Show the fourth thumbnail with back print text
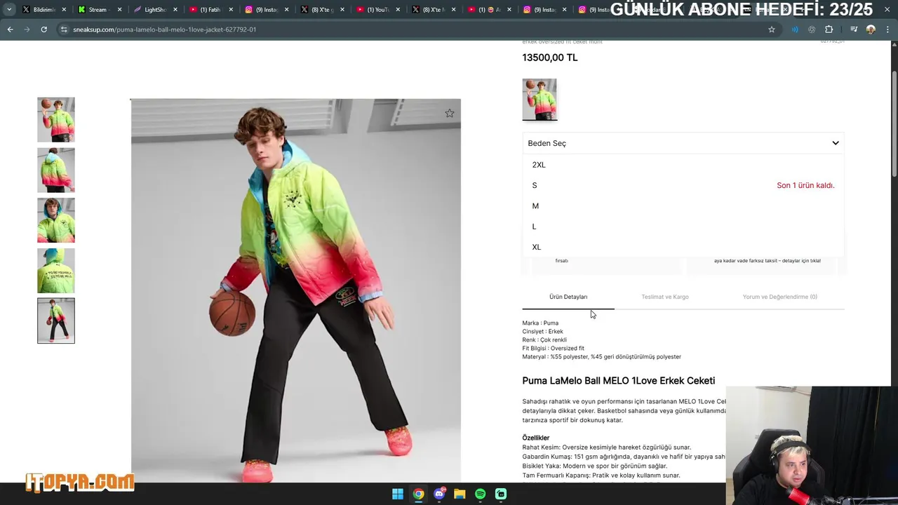The width and height of the screenshot is (898, 505). [x=56, y=271]
